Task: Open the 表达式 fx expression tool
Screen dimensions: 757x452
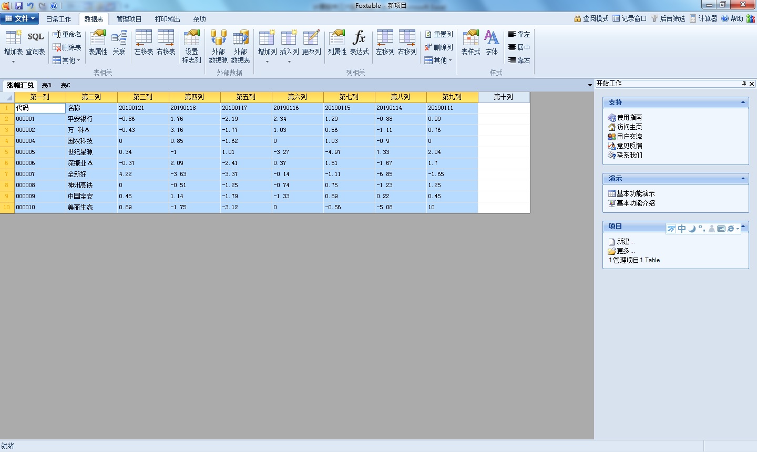Action: tap(359, 43)
